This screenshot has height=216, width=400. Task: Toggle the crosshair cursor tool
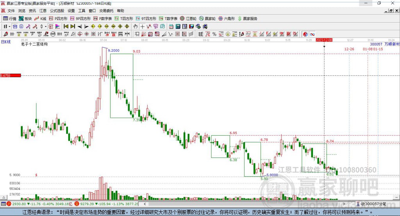click(x=143, y=27)
